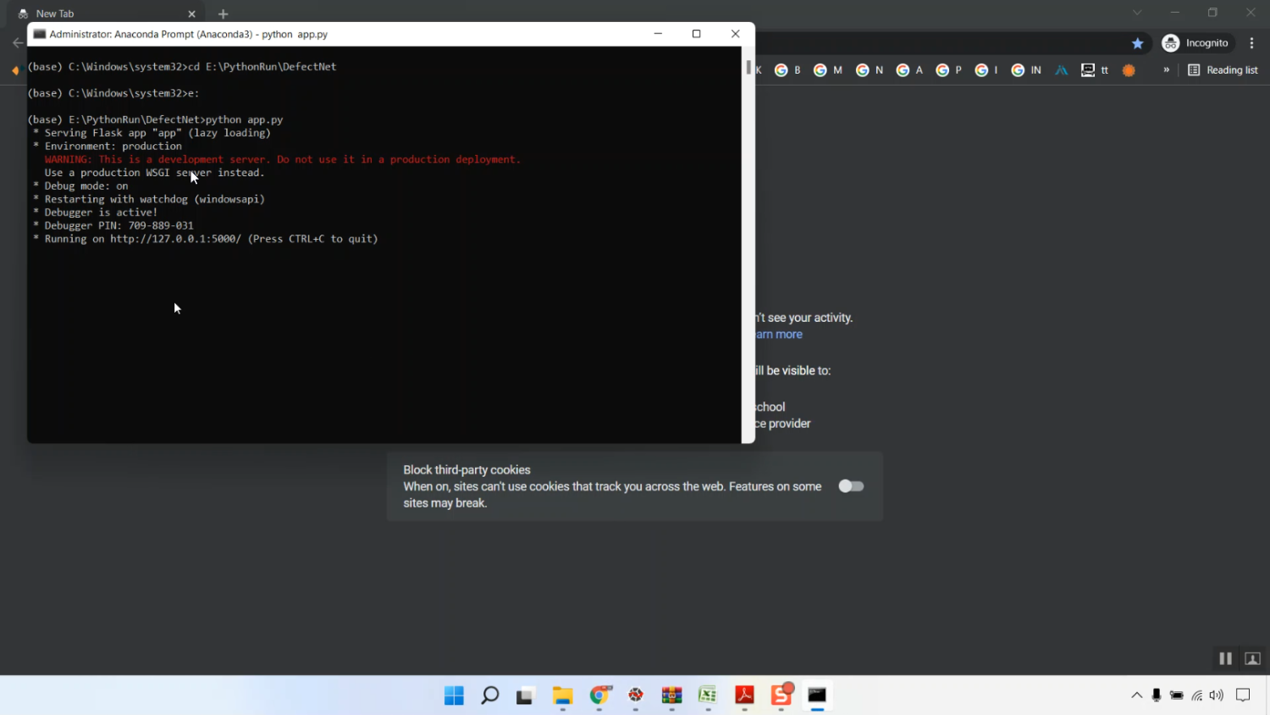
Task: Open Chrome's three-dot menu
Action: pyautogui.click(x=1251, y=43)
